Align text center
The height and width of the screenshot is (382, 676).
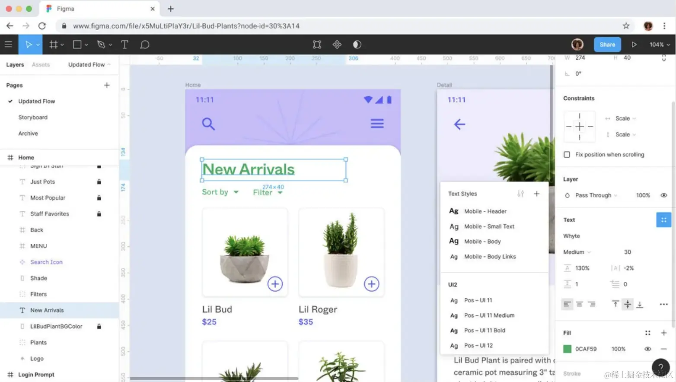point(579,304)
